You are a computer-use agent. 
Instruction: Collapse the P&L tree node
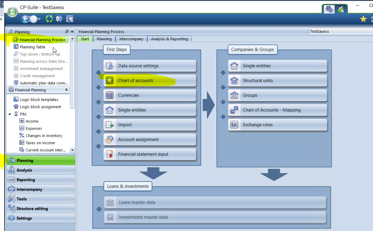[9, 114]
